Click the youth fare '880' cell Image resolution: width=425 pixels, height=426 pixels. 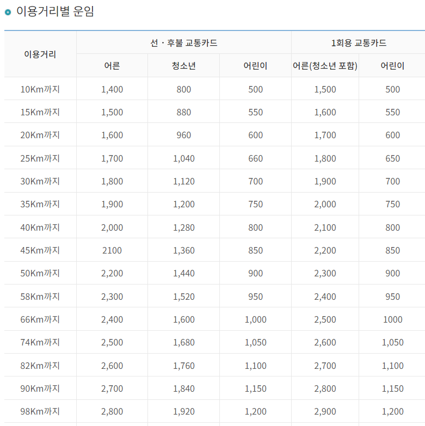(184, 112)
